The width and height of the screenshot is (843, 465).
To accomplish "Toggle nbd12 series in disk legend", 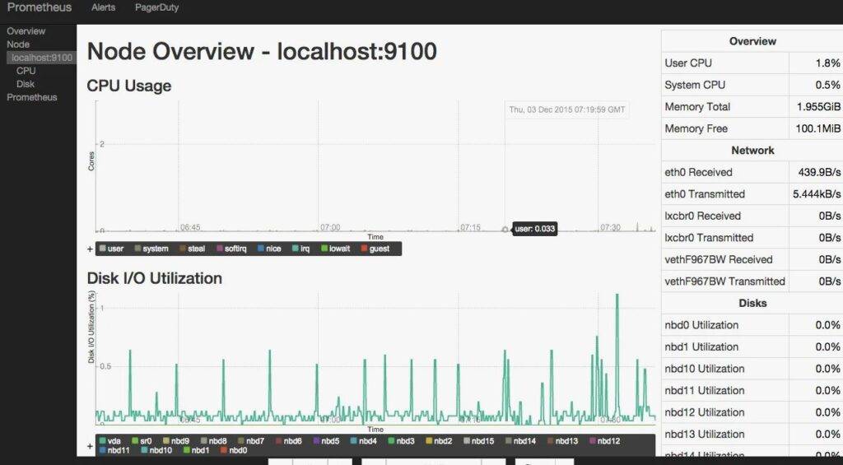I will click(605, 441).
